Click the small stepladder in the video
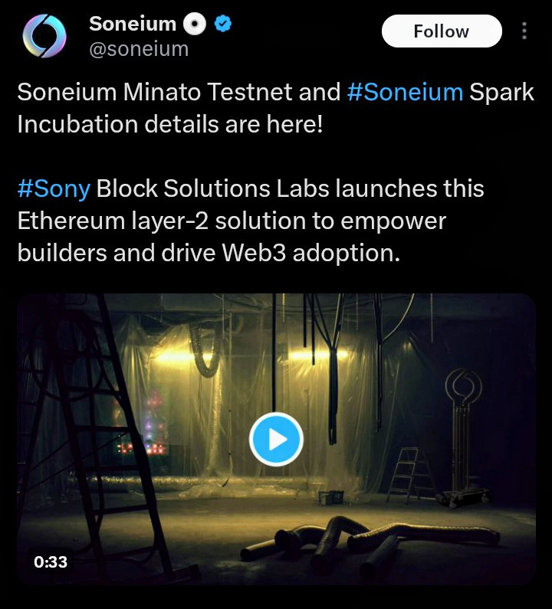The image size is (552, 609). (406, 475)
